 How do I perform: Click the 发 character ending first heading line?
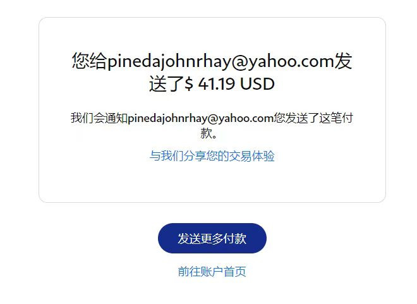[343, 61]
